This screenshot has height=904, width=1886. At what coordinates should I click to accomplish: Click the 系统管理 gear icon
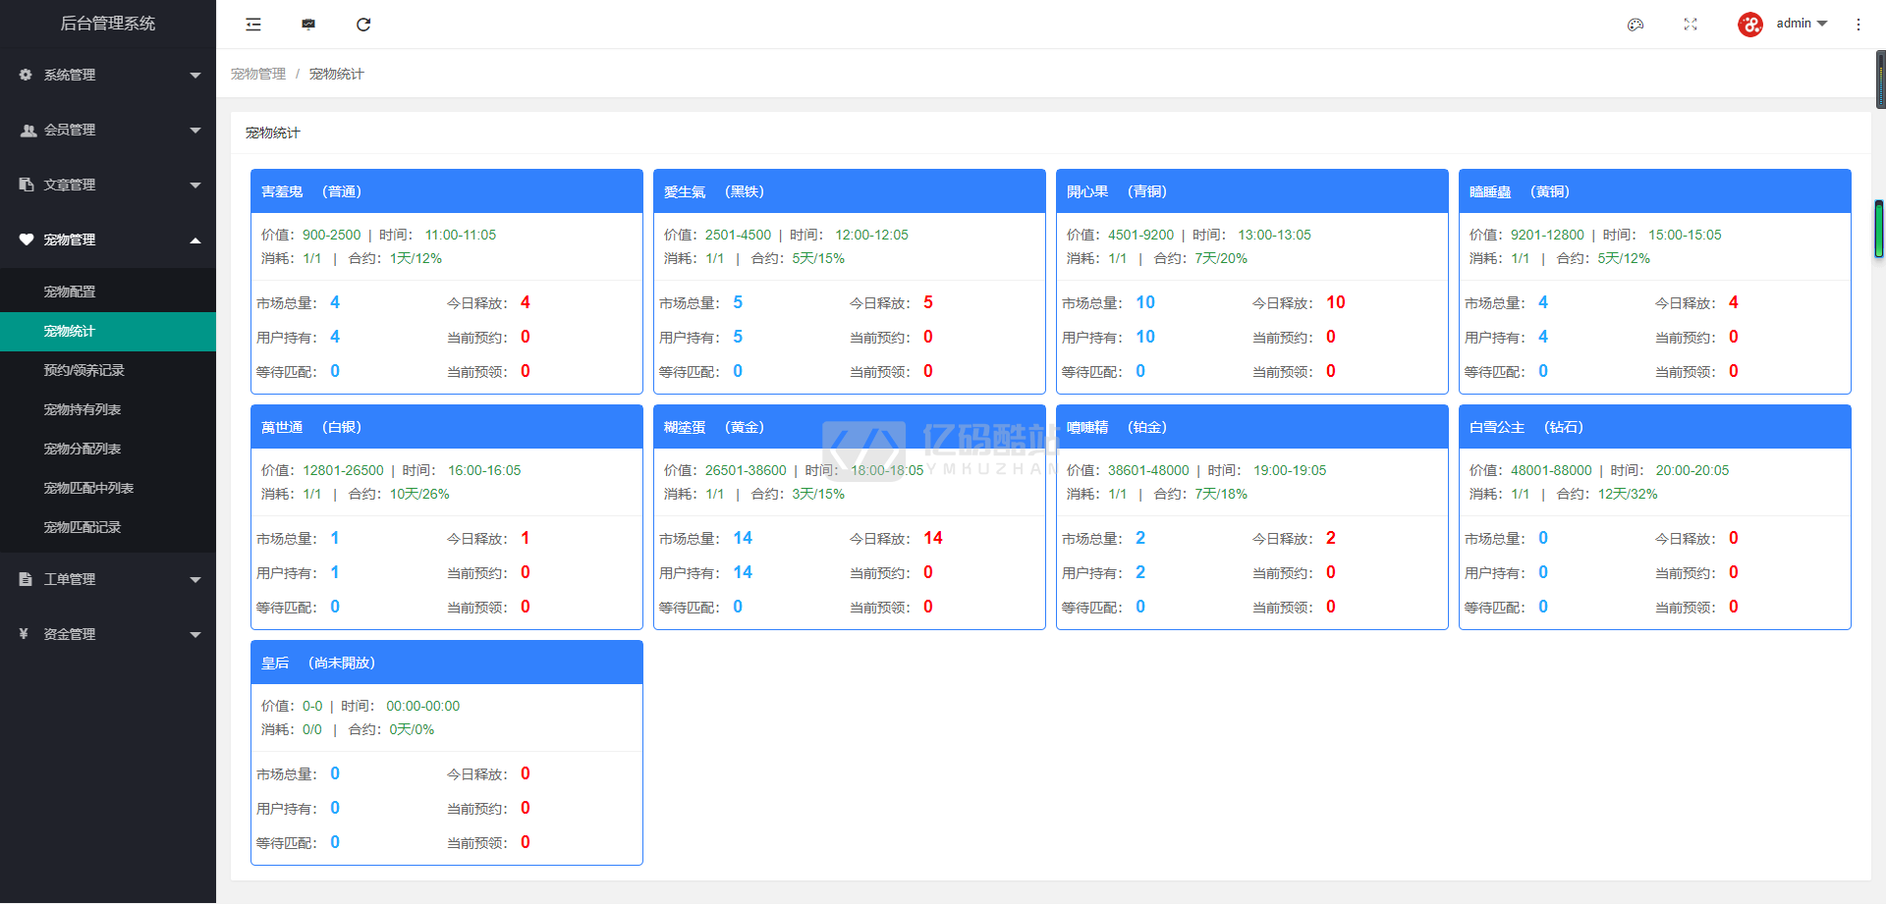click(26, 75)
